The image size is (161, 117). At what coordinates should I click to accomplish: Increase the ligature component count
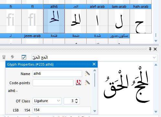click(x=76, y=99)
